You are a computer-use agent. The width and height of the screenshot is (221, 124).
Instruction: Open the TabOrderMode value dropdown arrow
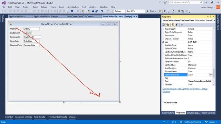point(211,75)
